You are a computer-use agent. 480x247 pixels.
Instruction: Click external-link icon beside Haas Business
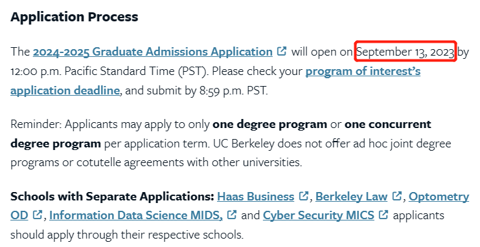303,196
